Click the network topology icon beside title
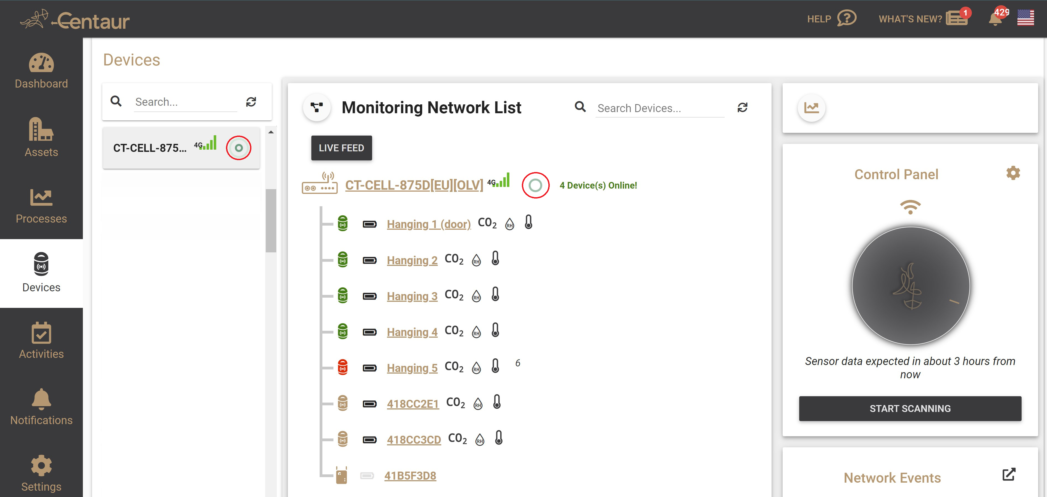Screen dimensions: 1047x497 (317, 108)
